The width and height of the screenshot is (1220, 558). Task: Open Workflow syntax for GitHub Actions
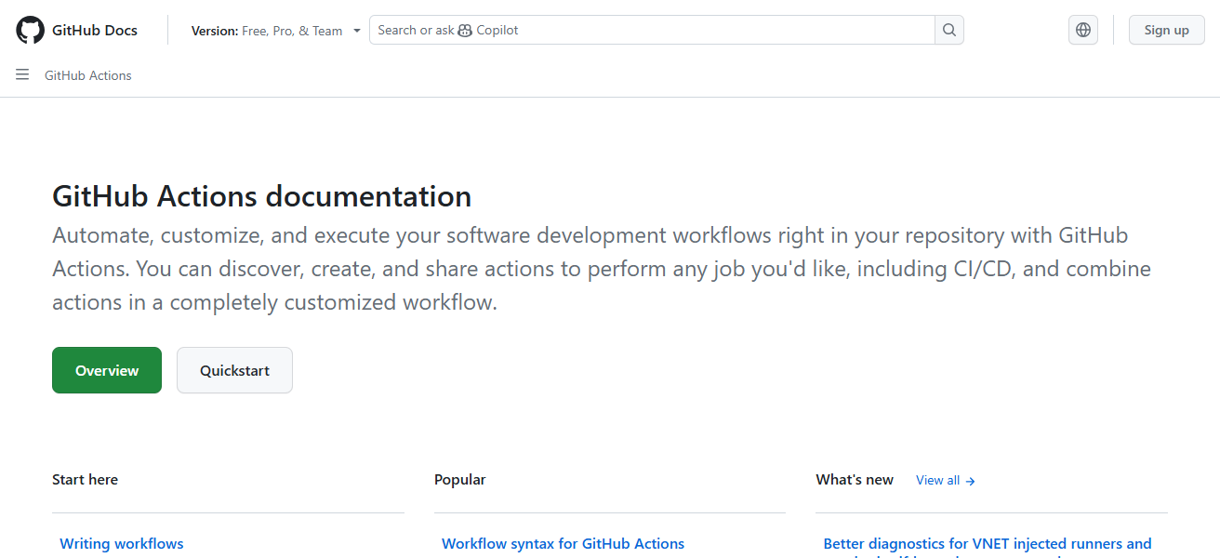coord(563,543)
